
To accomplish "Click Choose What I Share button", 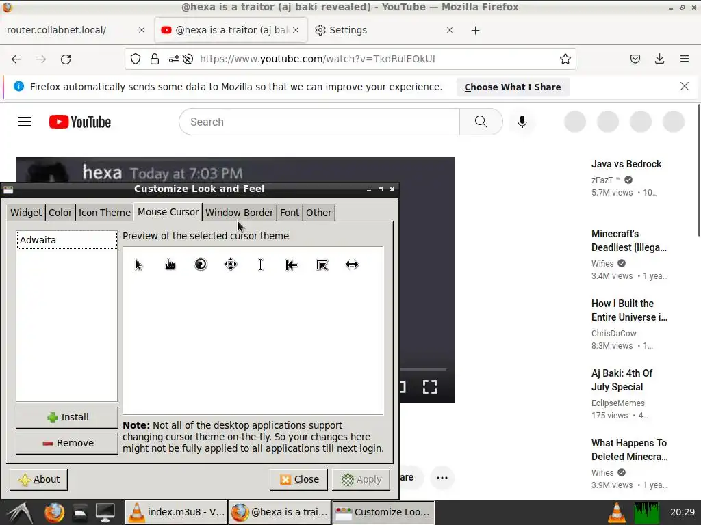I will tap(513, 87).
